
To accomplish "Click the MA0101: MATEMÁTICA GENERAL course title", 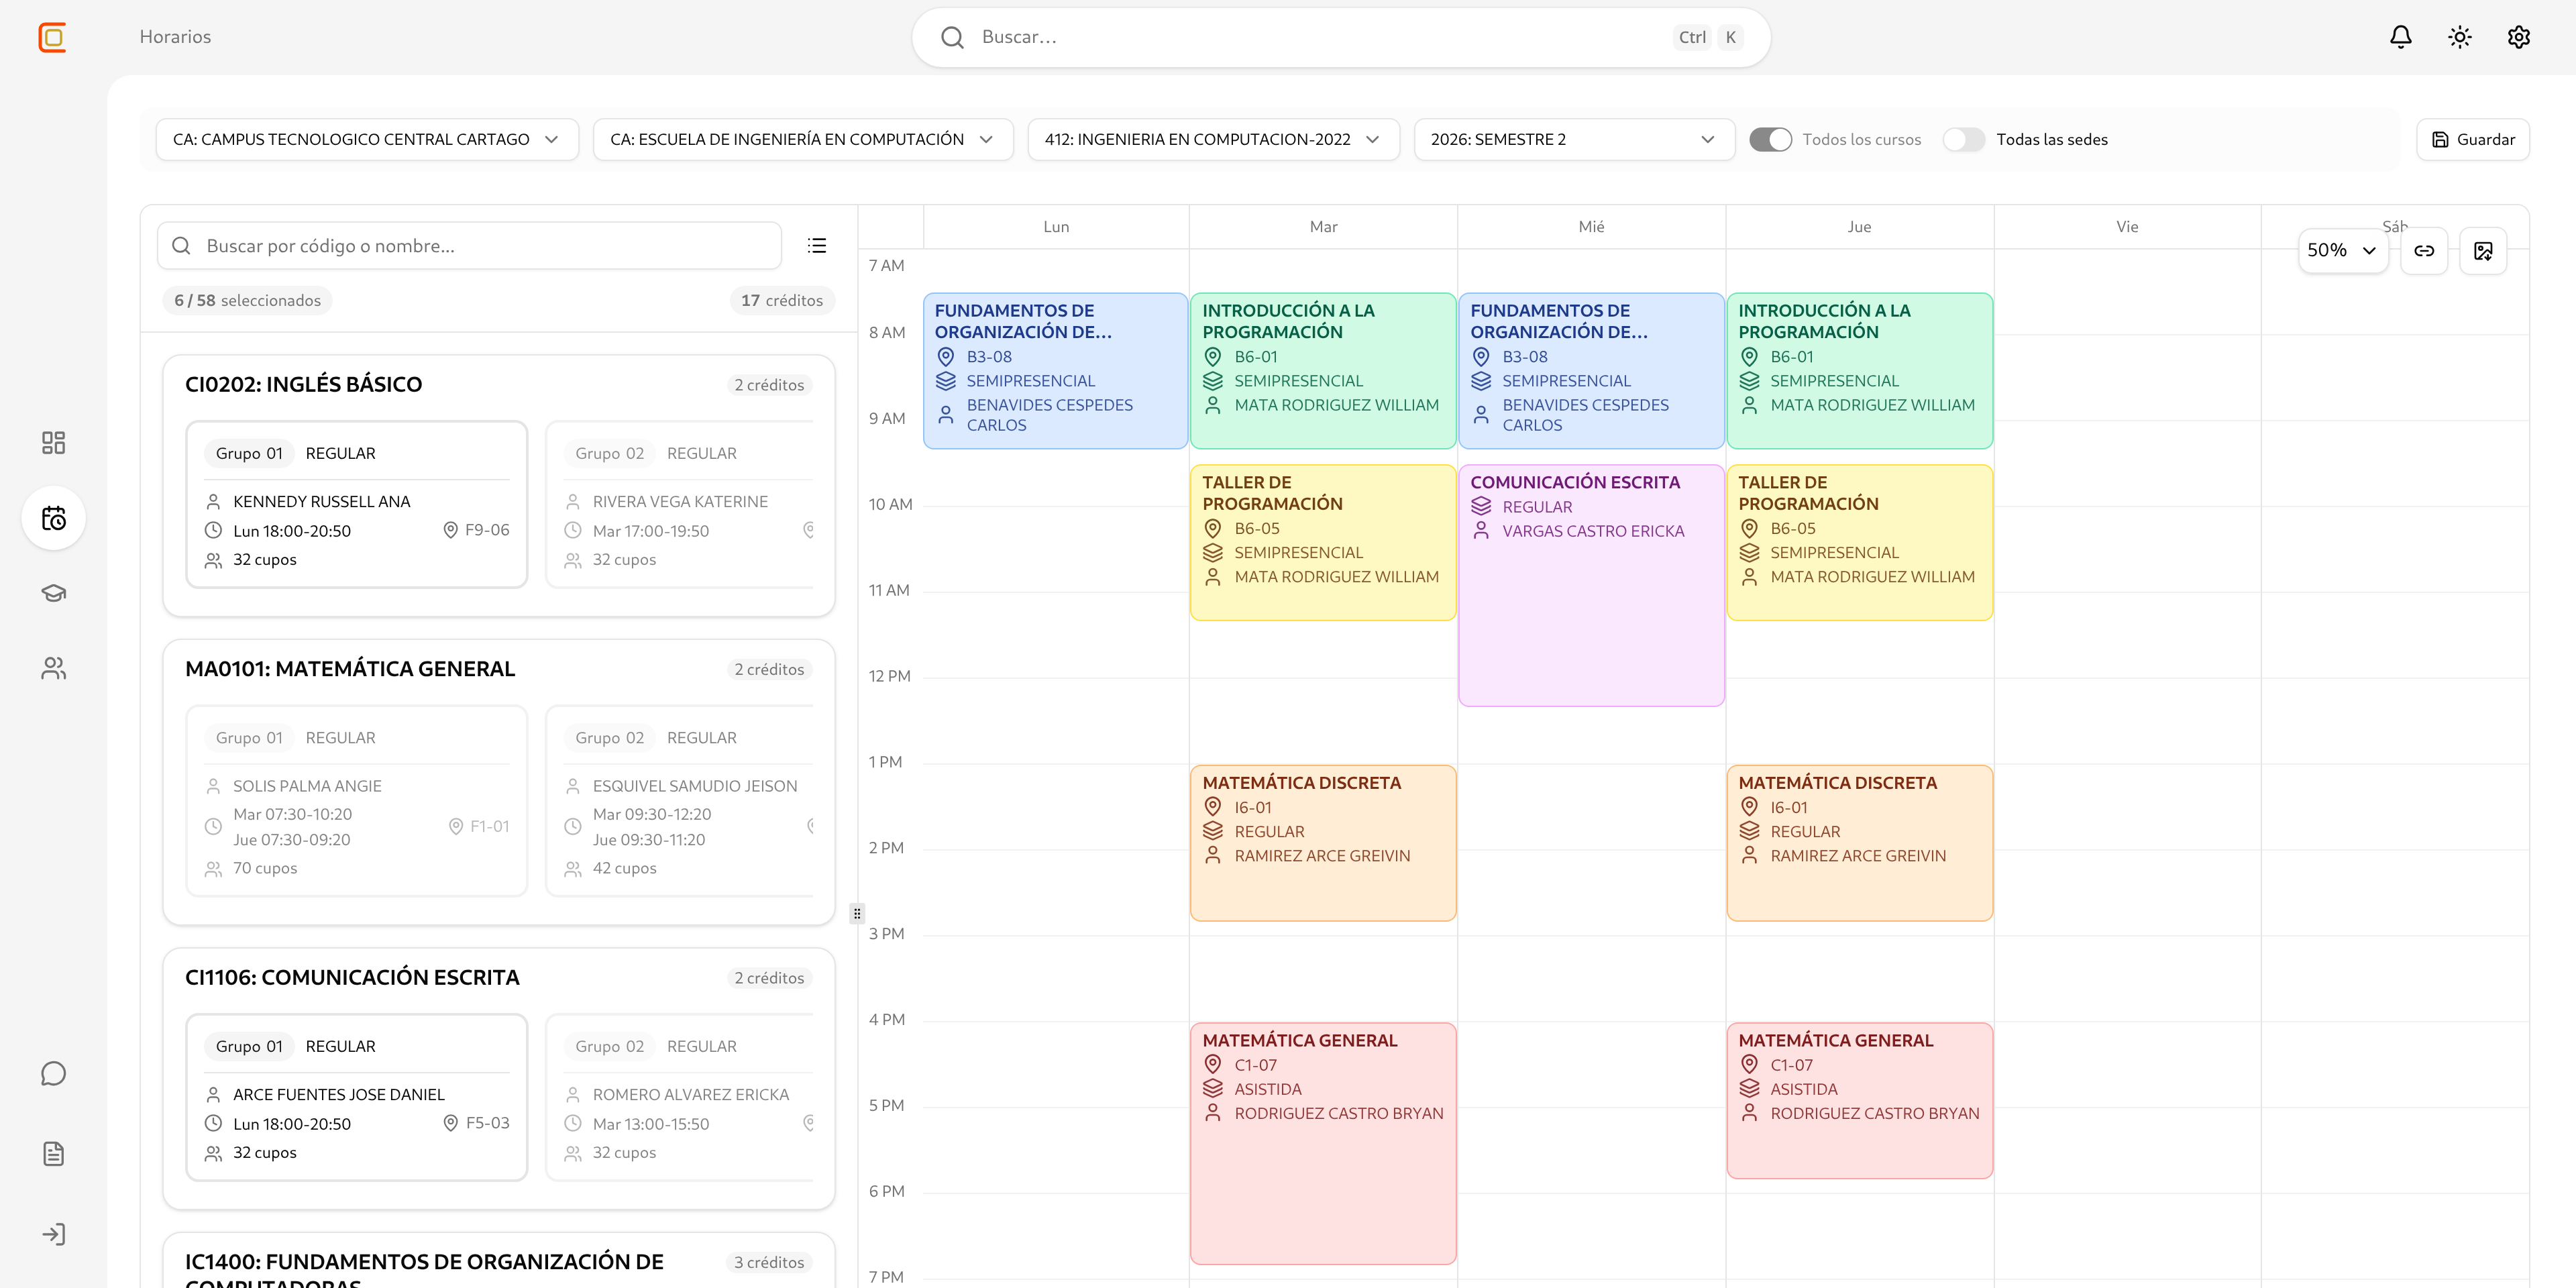I will click(x=350, y=669).
